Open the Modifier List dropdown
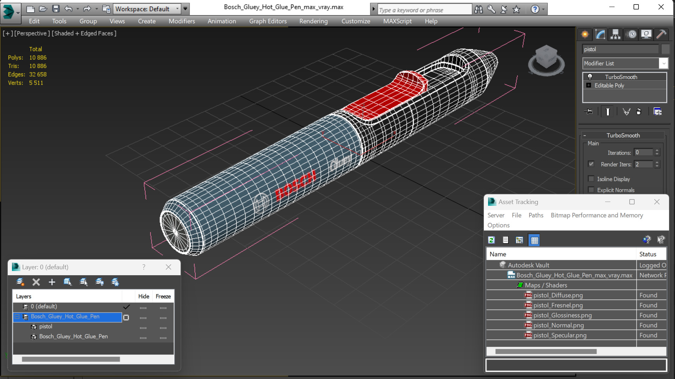Image resolution: width=675 pixels, height=379 pixels. pos(663,63)
